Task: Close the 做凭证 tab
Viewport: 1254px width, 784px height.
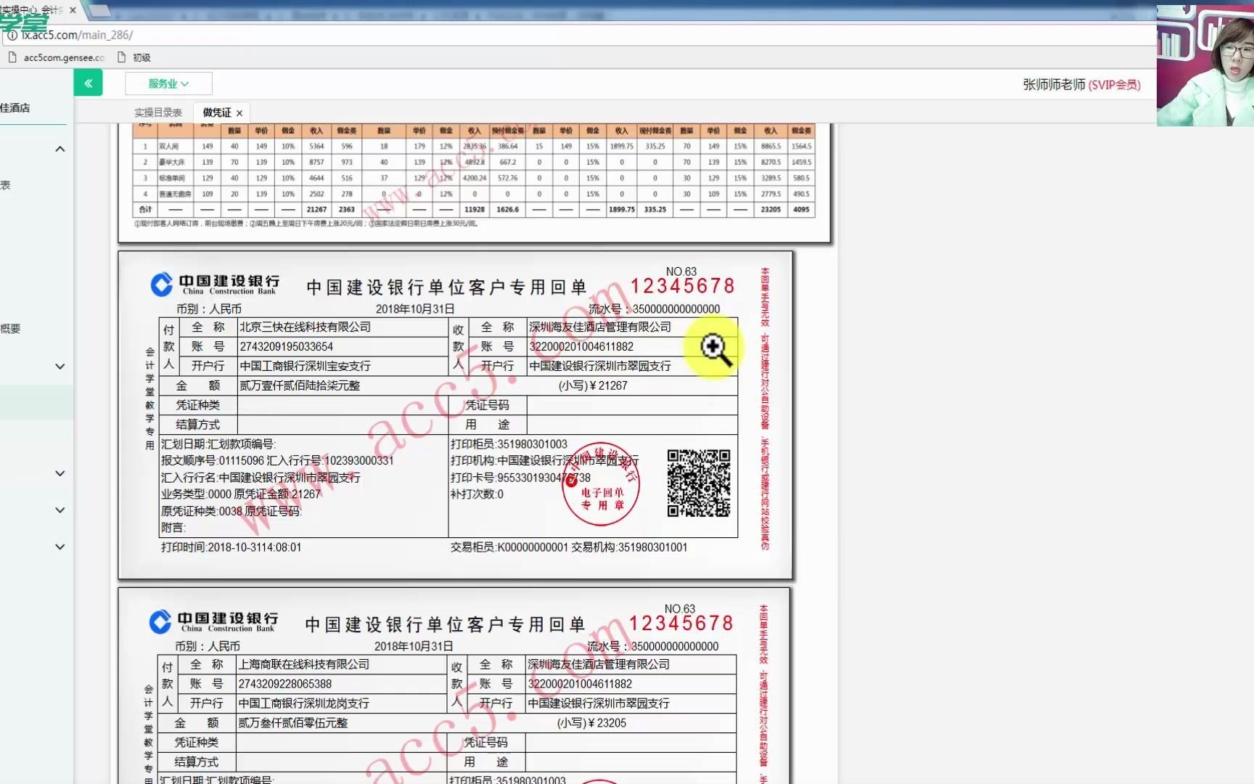Action: tap(239, 113)
